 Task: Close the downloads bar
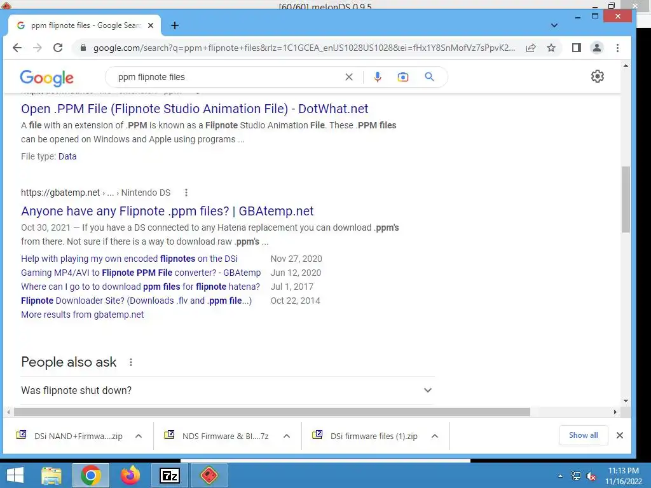[619, 435]
